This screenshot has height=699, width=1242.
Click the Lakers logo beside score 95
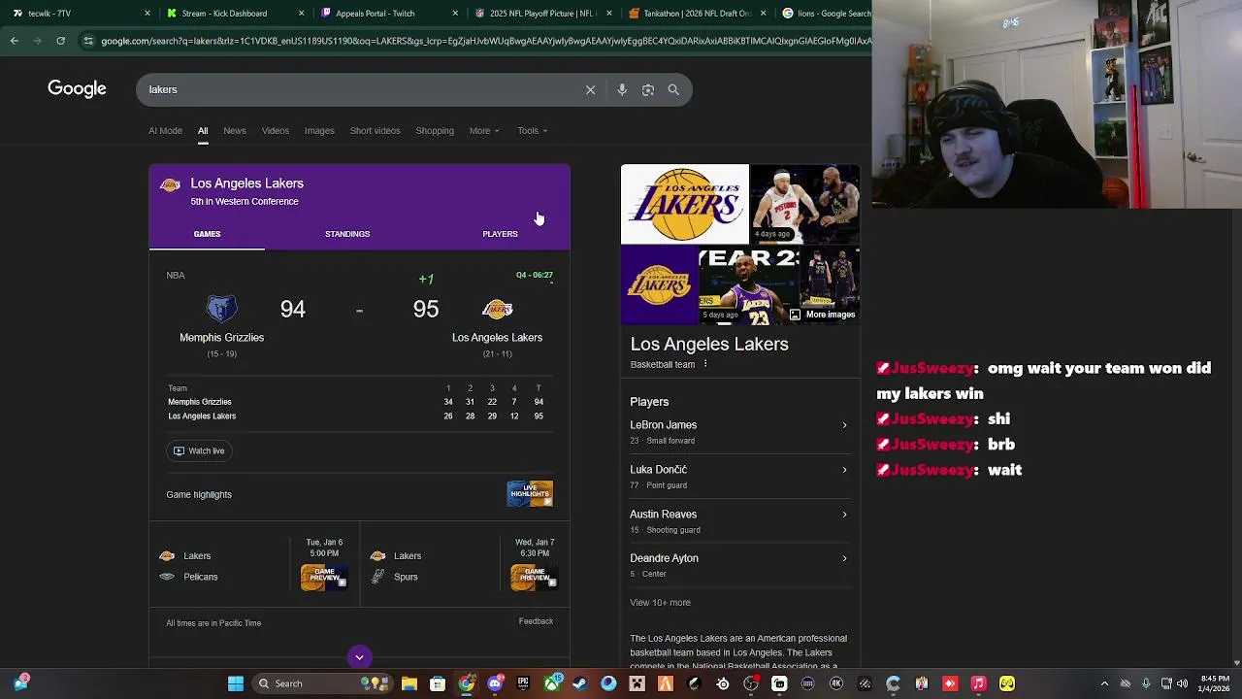point(497,309)
